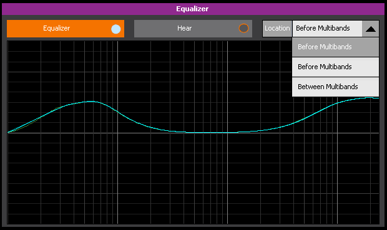
Task: Click the gray zero line right of the curve
Action: [x=333, y=133]
